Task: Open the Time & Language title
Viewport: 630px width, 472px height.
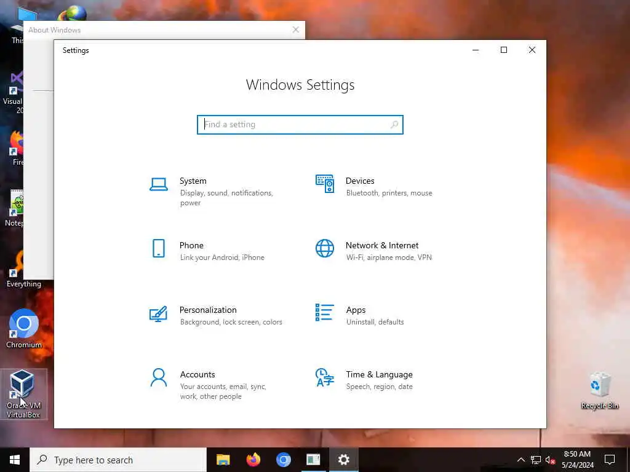Action: (x=379, y=374)
